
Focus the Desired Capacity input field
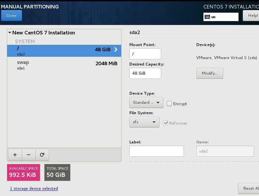(145, 73)
